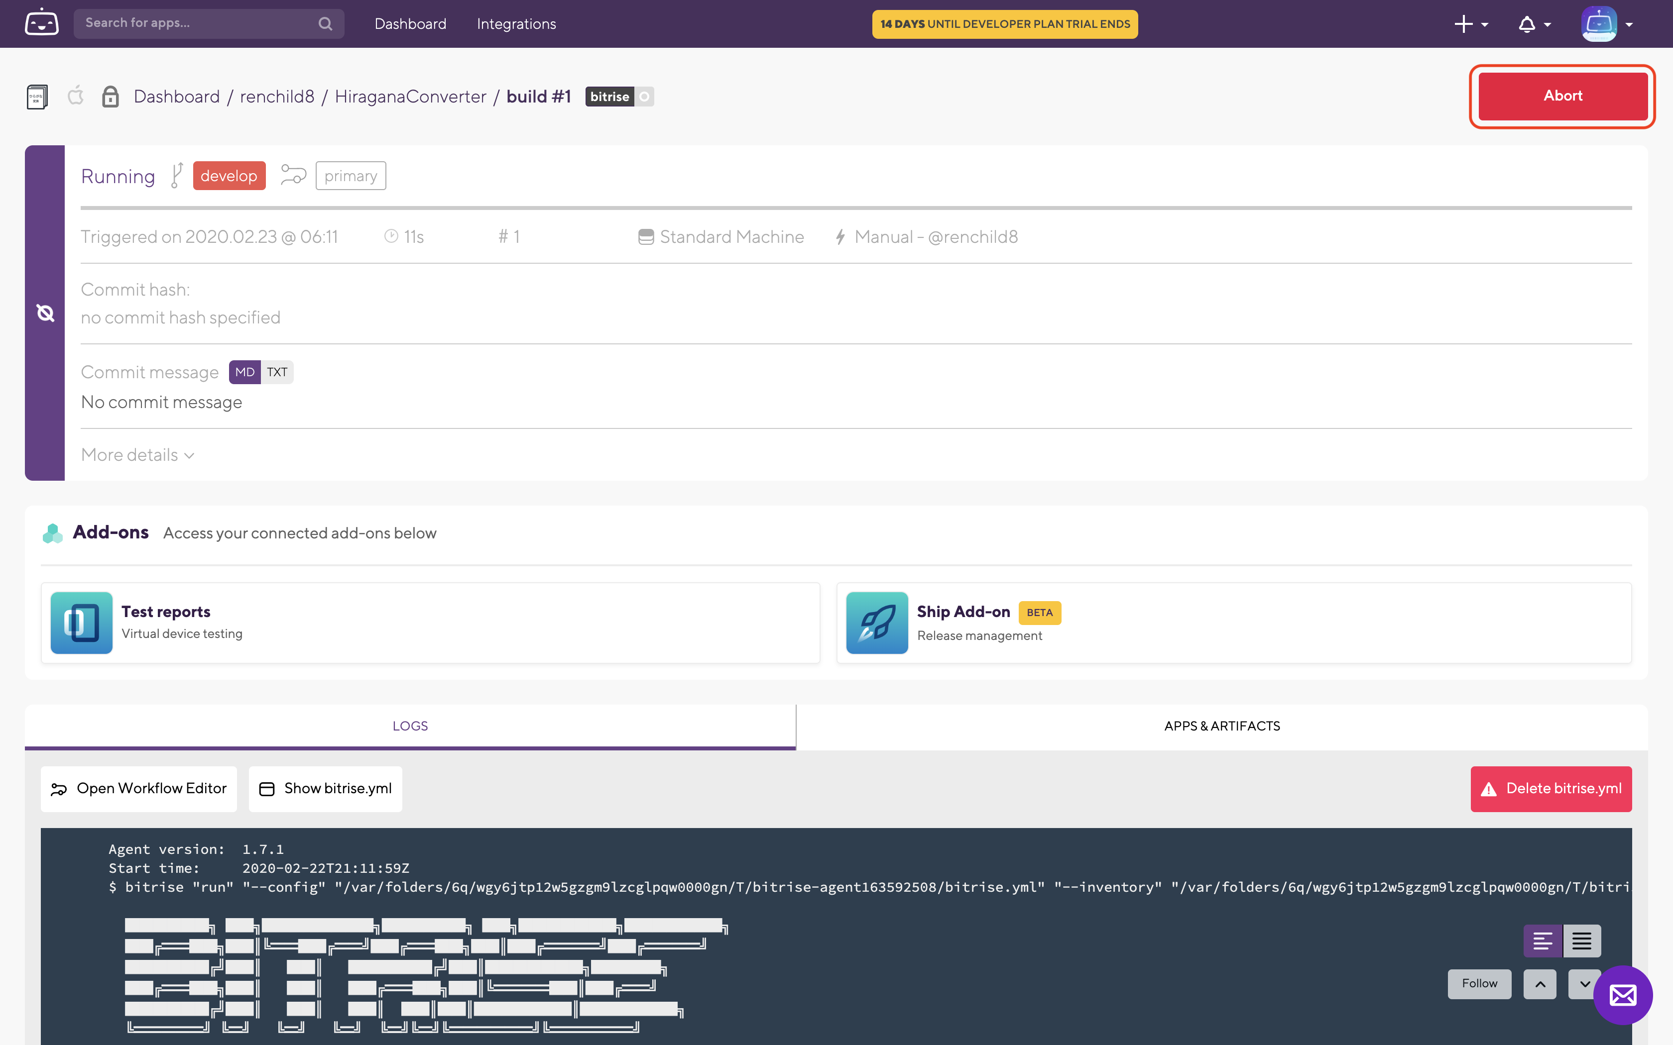Viewport: 1673px width, 1045px height.
Task: Switch commit message to TXT view
Action: coord(277,372)
